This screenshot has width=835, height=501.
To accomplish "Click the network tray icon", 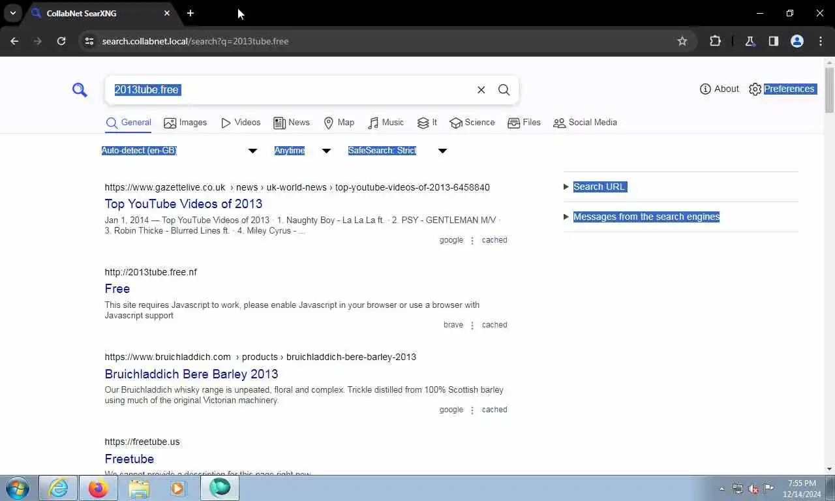I will (x=738, y=489).
